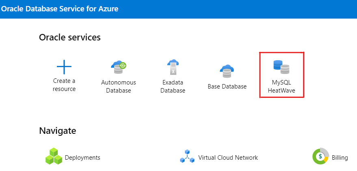
Task: Click the Create a resource plus icon
Action: click(64, 67)
